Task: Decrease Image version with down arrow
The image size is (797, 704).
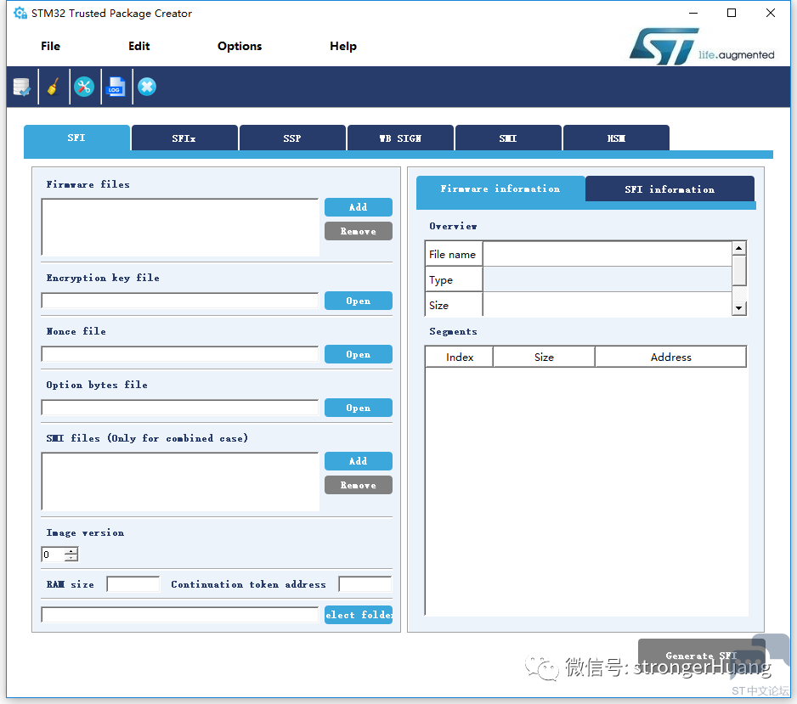Action: click(x=71, y=558)
